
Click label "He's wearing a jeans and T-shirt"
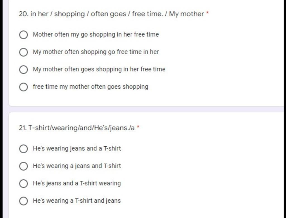tap(77, 166)
